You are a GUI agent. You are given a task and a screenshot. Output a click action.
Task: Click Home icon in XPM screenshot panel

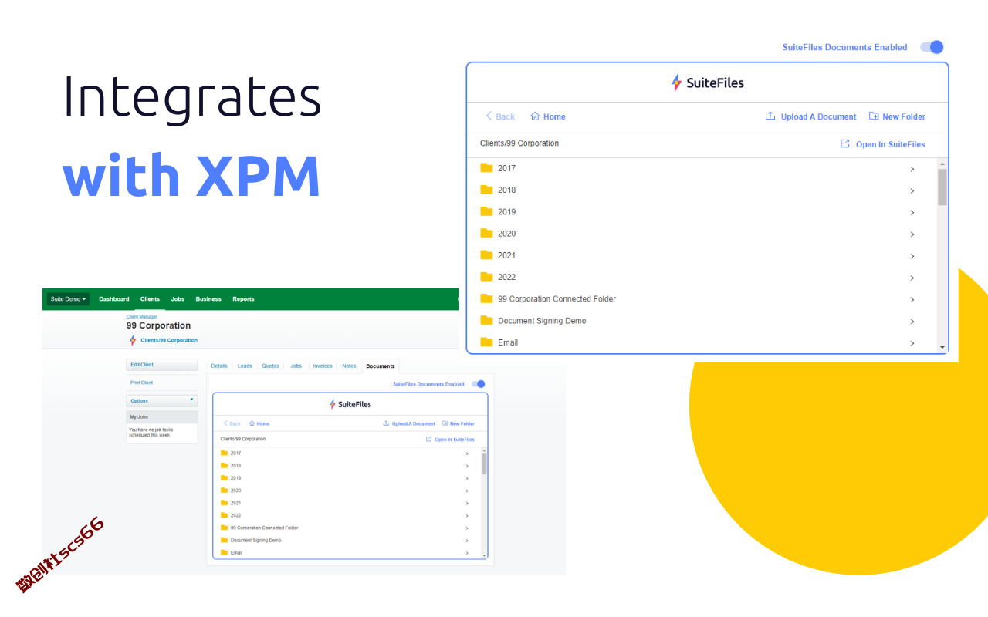click(252, 423)
